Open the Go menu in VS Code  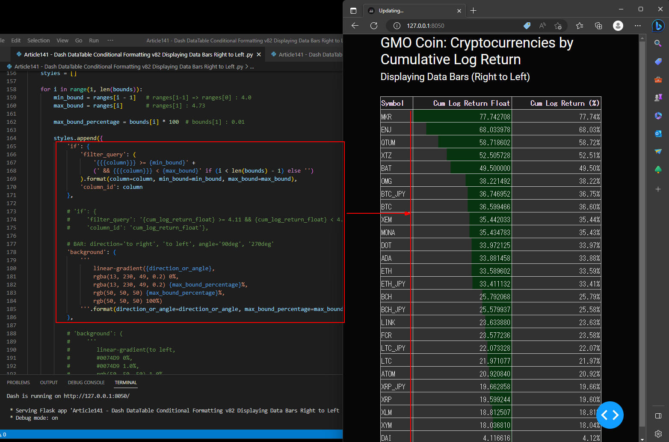pos(79,40)
